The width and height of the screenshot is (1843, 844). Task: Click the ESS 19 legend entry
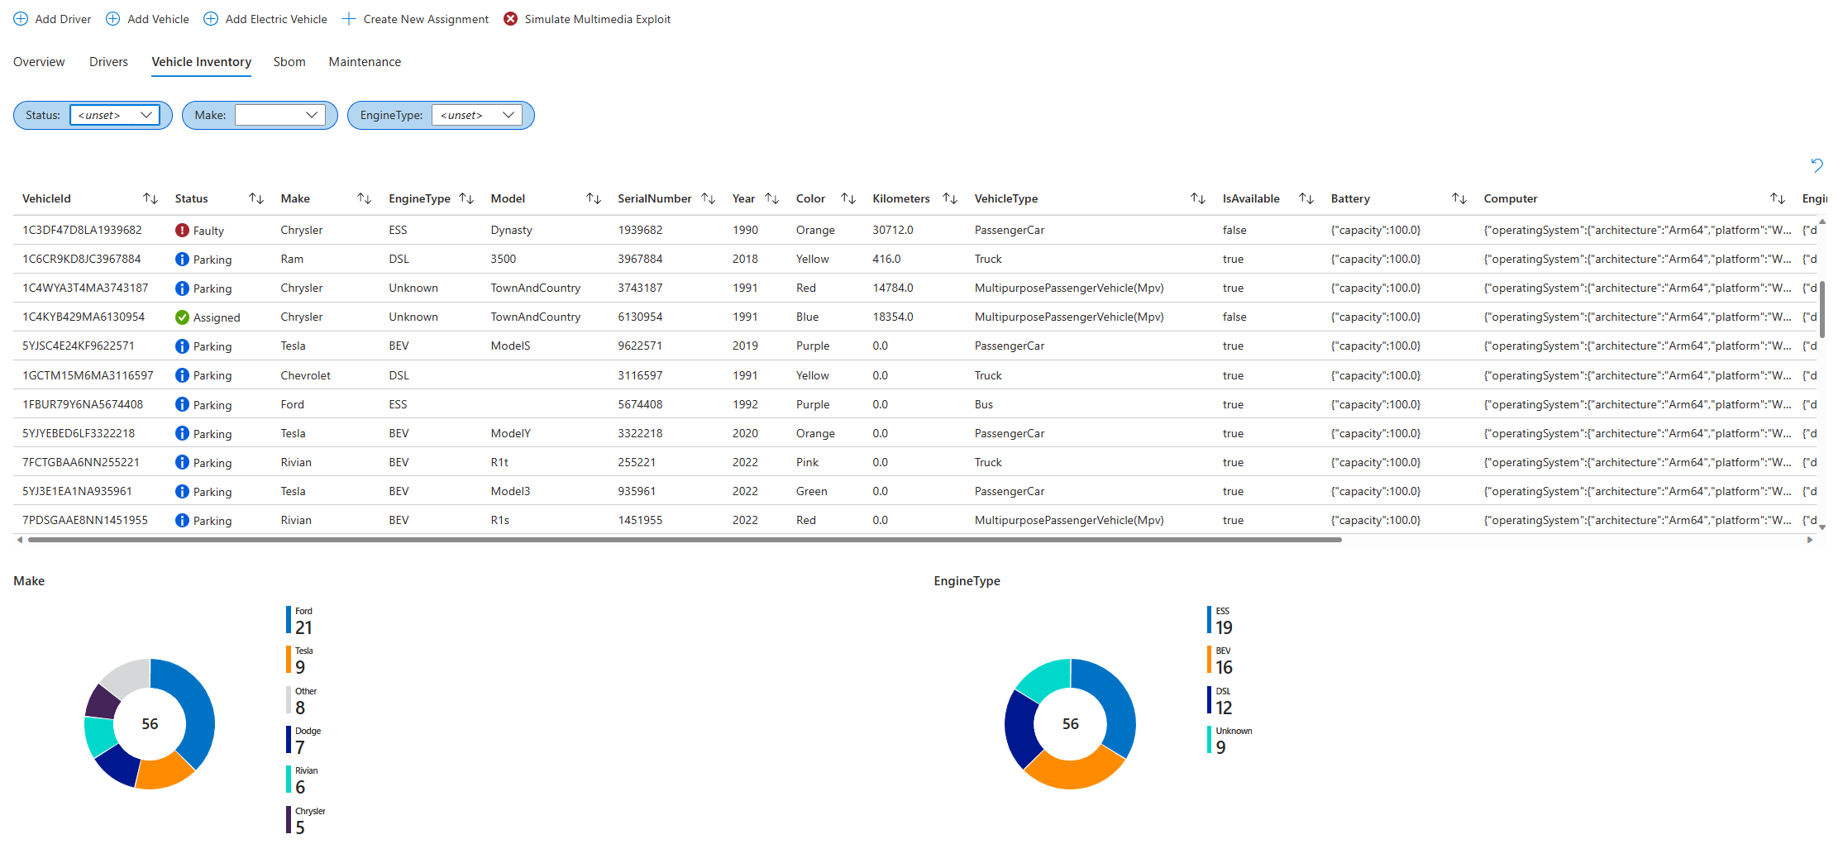tap(1221, 621)
